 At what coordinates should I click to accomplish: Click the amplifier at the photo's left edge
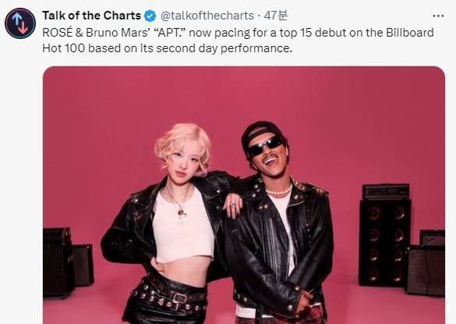57,263
